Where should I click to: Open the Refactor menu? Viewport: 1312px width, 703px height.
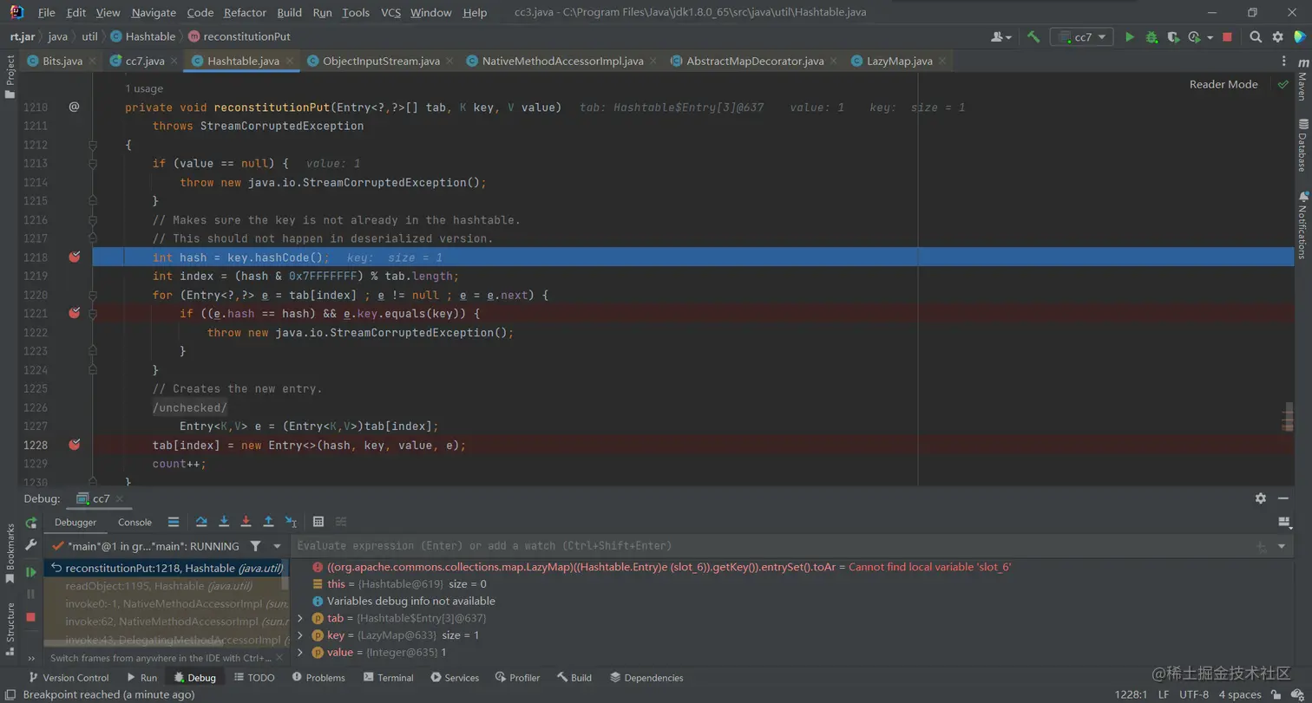245,13
